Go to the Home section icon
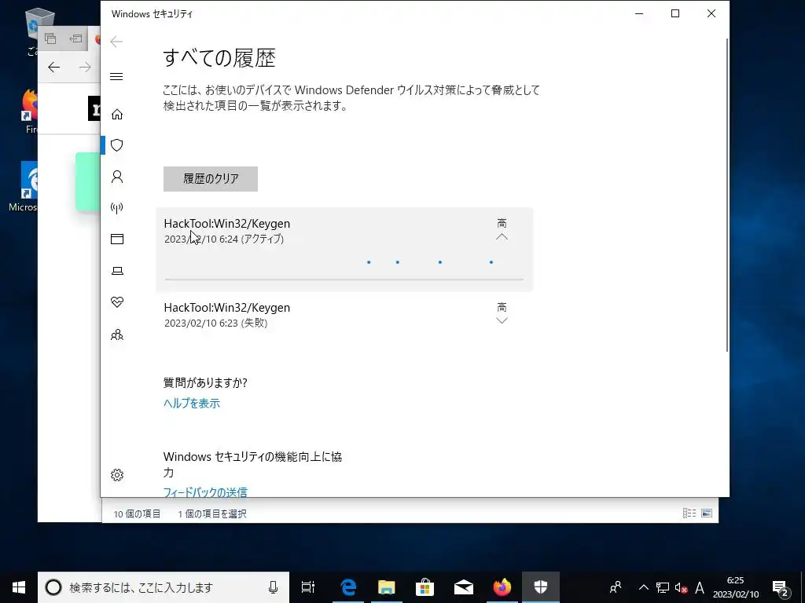The image size is (805, 603). [x=117, y=114]
